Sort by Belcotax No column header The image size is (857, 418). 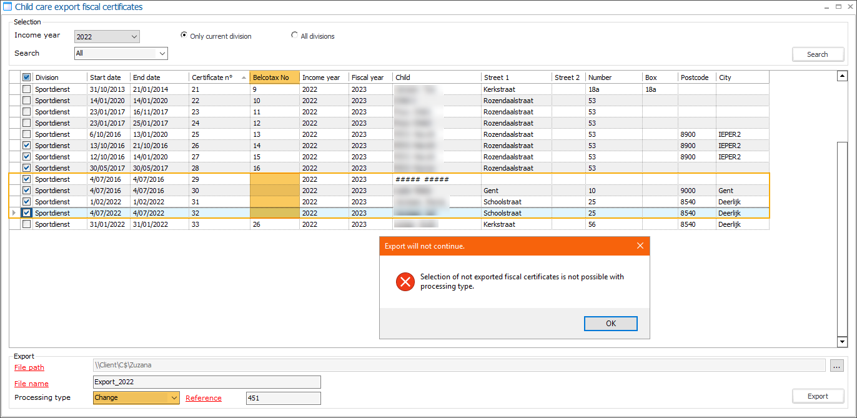(274, 77)
